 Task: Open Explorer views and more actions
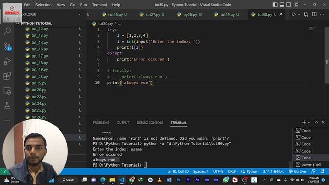coord(79,14)
